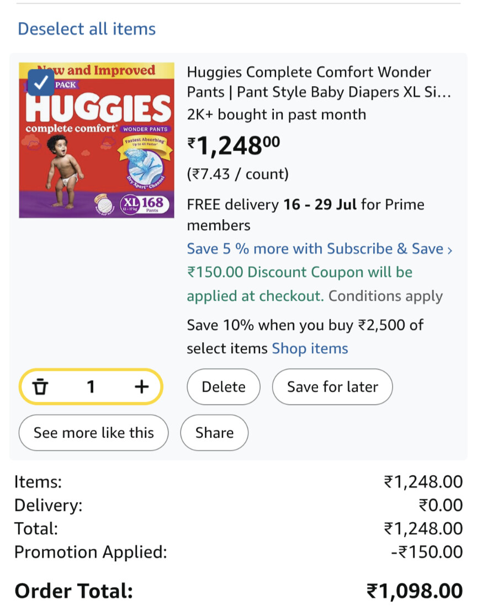Uncheck the Huggies item selection checkbox
Screen dimensions: 477x616
click(41, 82)
